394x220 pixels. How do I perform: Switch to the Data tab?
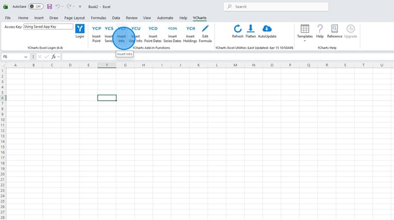(116, 18)
